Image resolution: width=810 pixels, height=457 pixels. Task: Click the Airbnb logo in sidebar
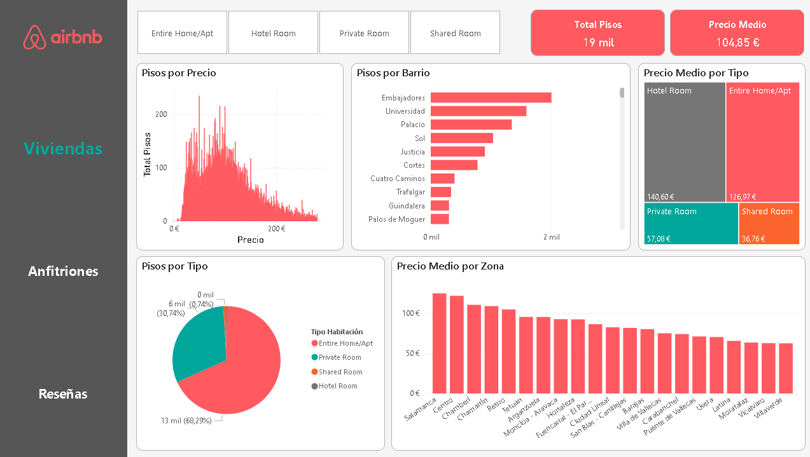point(63,38)
